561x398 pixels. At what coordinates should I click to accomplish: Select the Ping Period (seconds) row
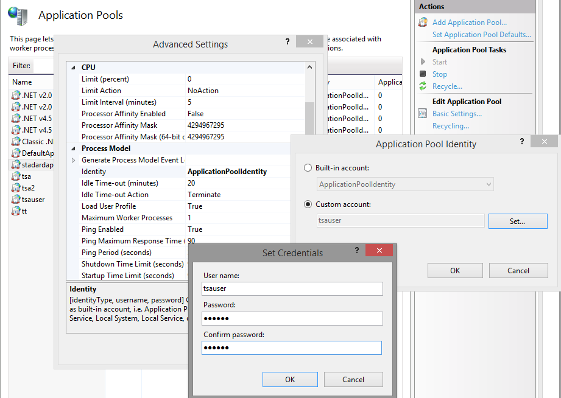pos(134,253)
